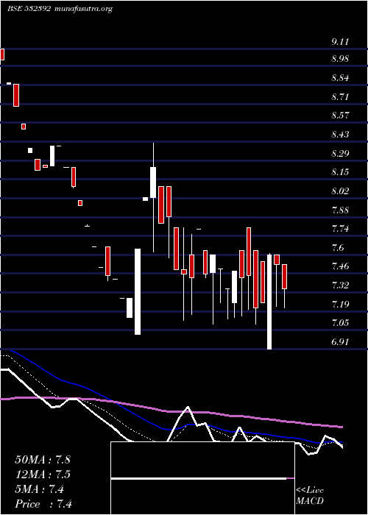Click the Price : 7.4 reading
Screen dimensions: 368x515
pyautogui.click(x=43, y=503)
